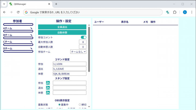Click the 参加 stamp image icon
Viewport: 196px width, 110px height.
(48, 83)
